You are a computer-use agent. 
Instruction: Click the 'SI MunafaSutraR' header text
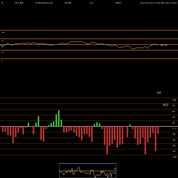pos(44,3)
